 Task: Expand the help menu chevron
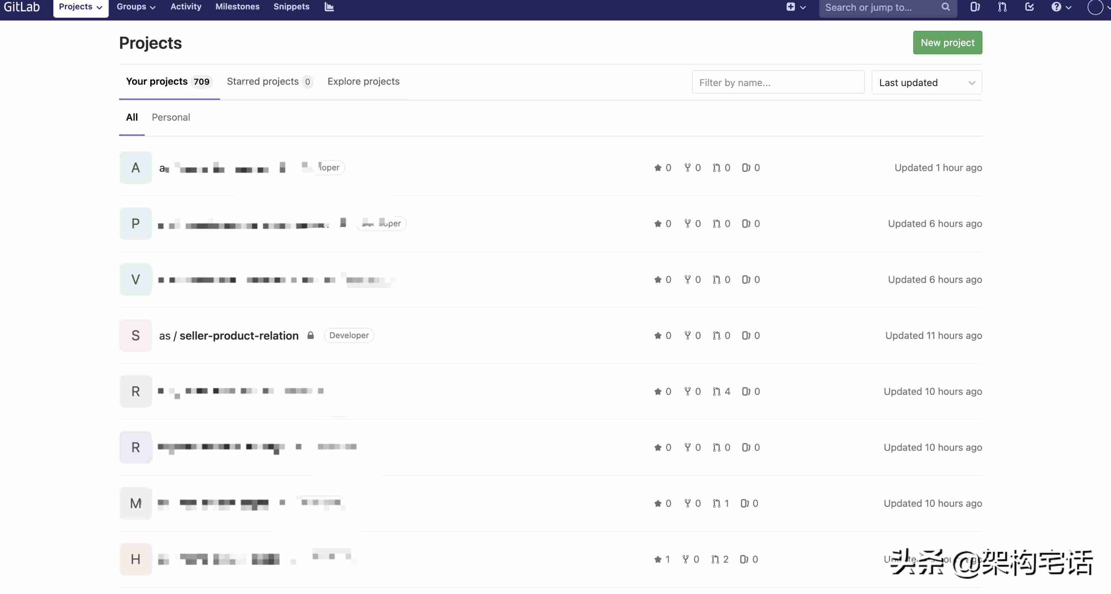[1068, 7]
